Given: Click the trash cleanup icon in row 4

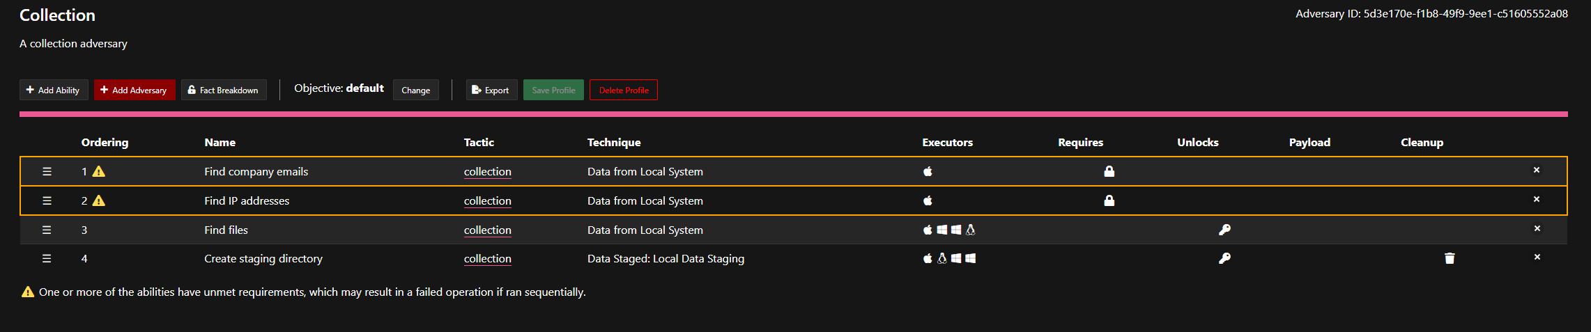Looking at the screenshot, I should (x=1450, y=258).
